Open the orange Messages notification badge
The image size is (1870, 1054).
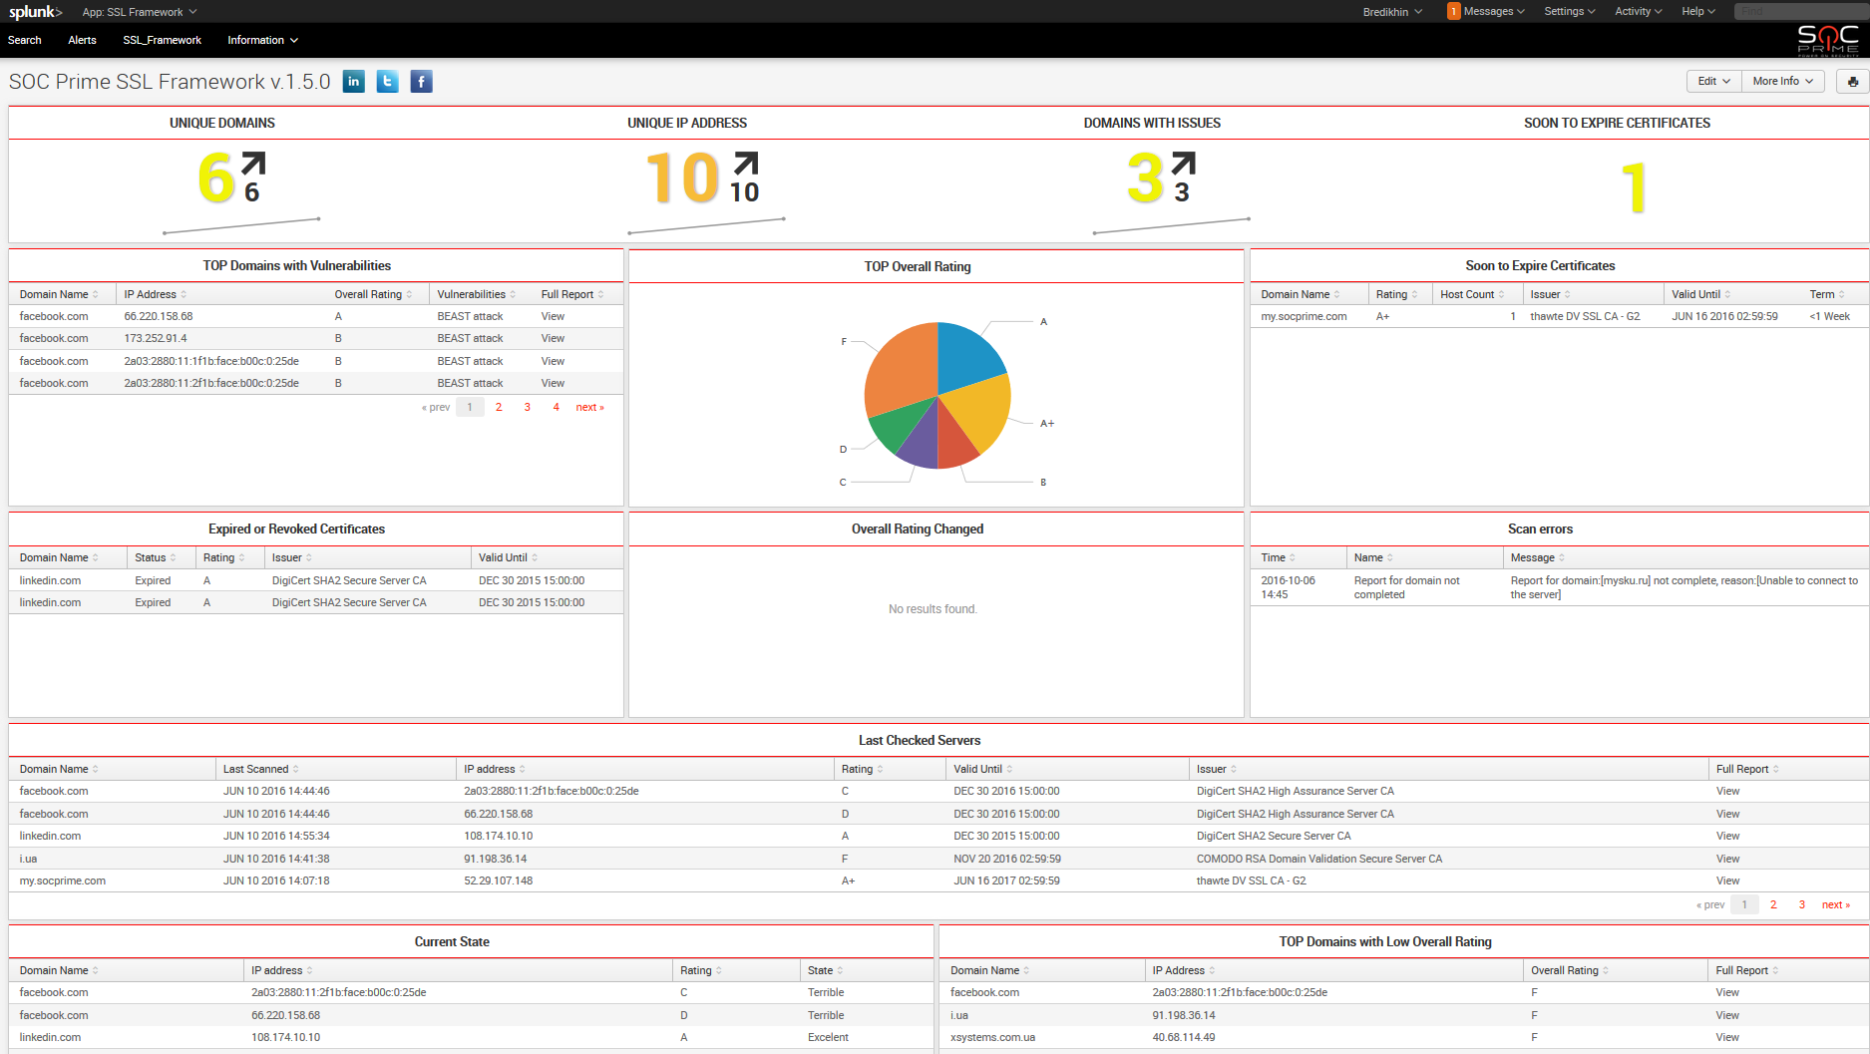pyautogui.click(x=1454, y=12)
